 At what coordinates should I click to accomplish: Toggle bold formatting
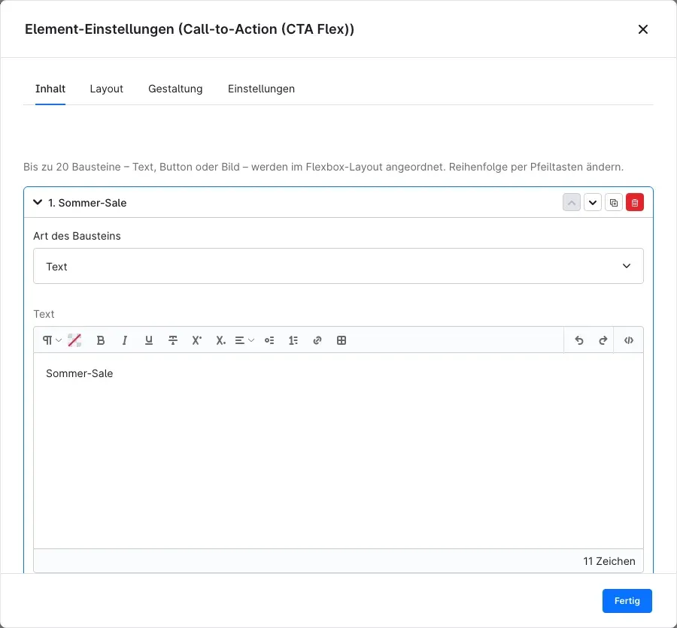point(101,340)
